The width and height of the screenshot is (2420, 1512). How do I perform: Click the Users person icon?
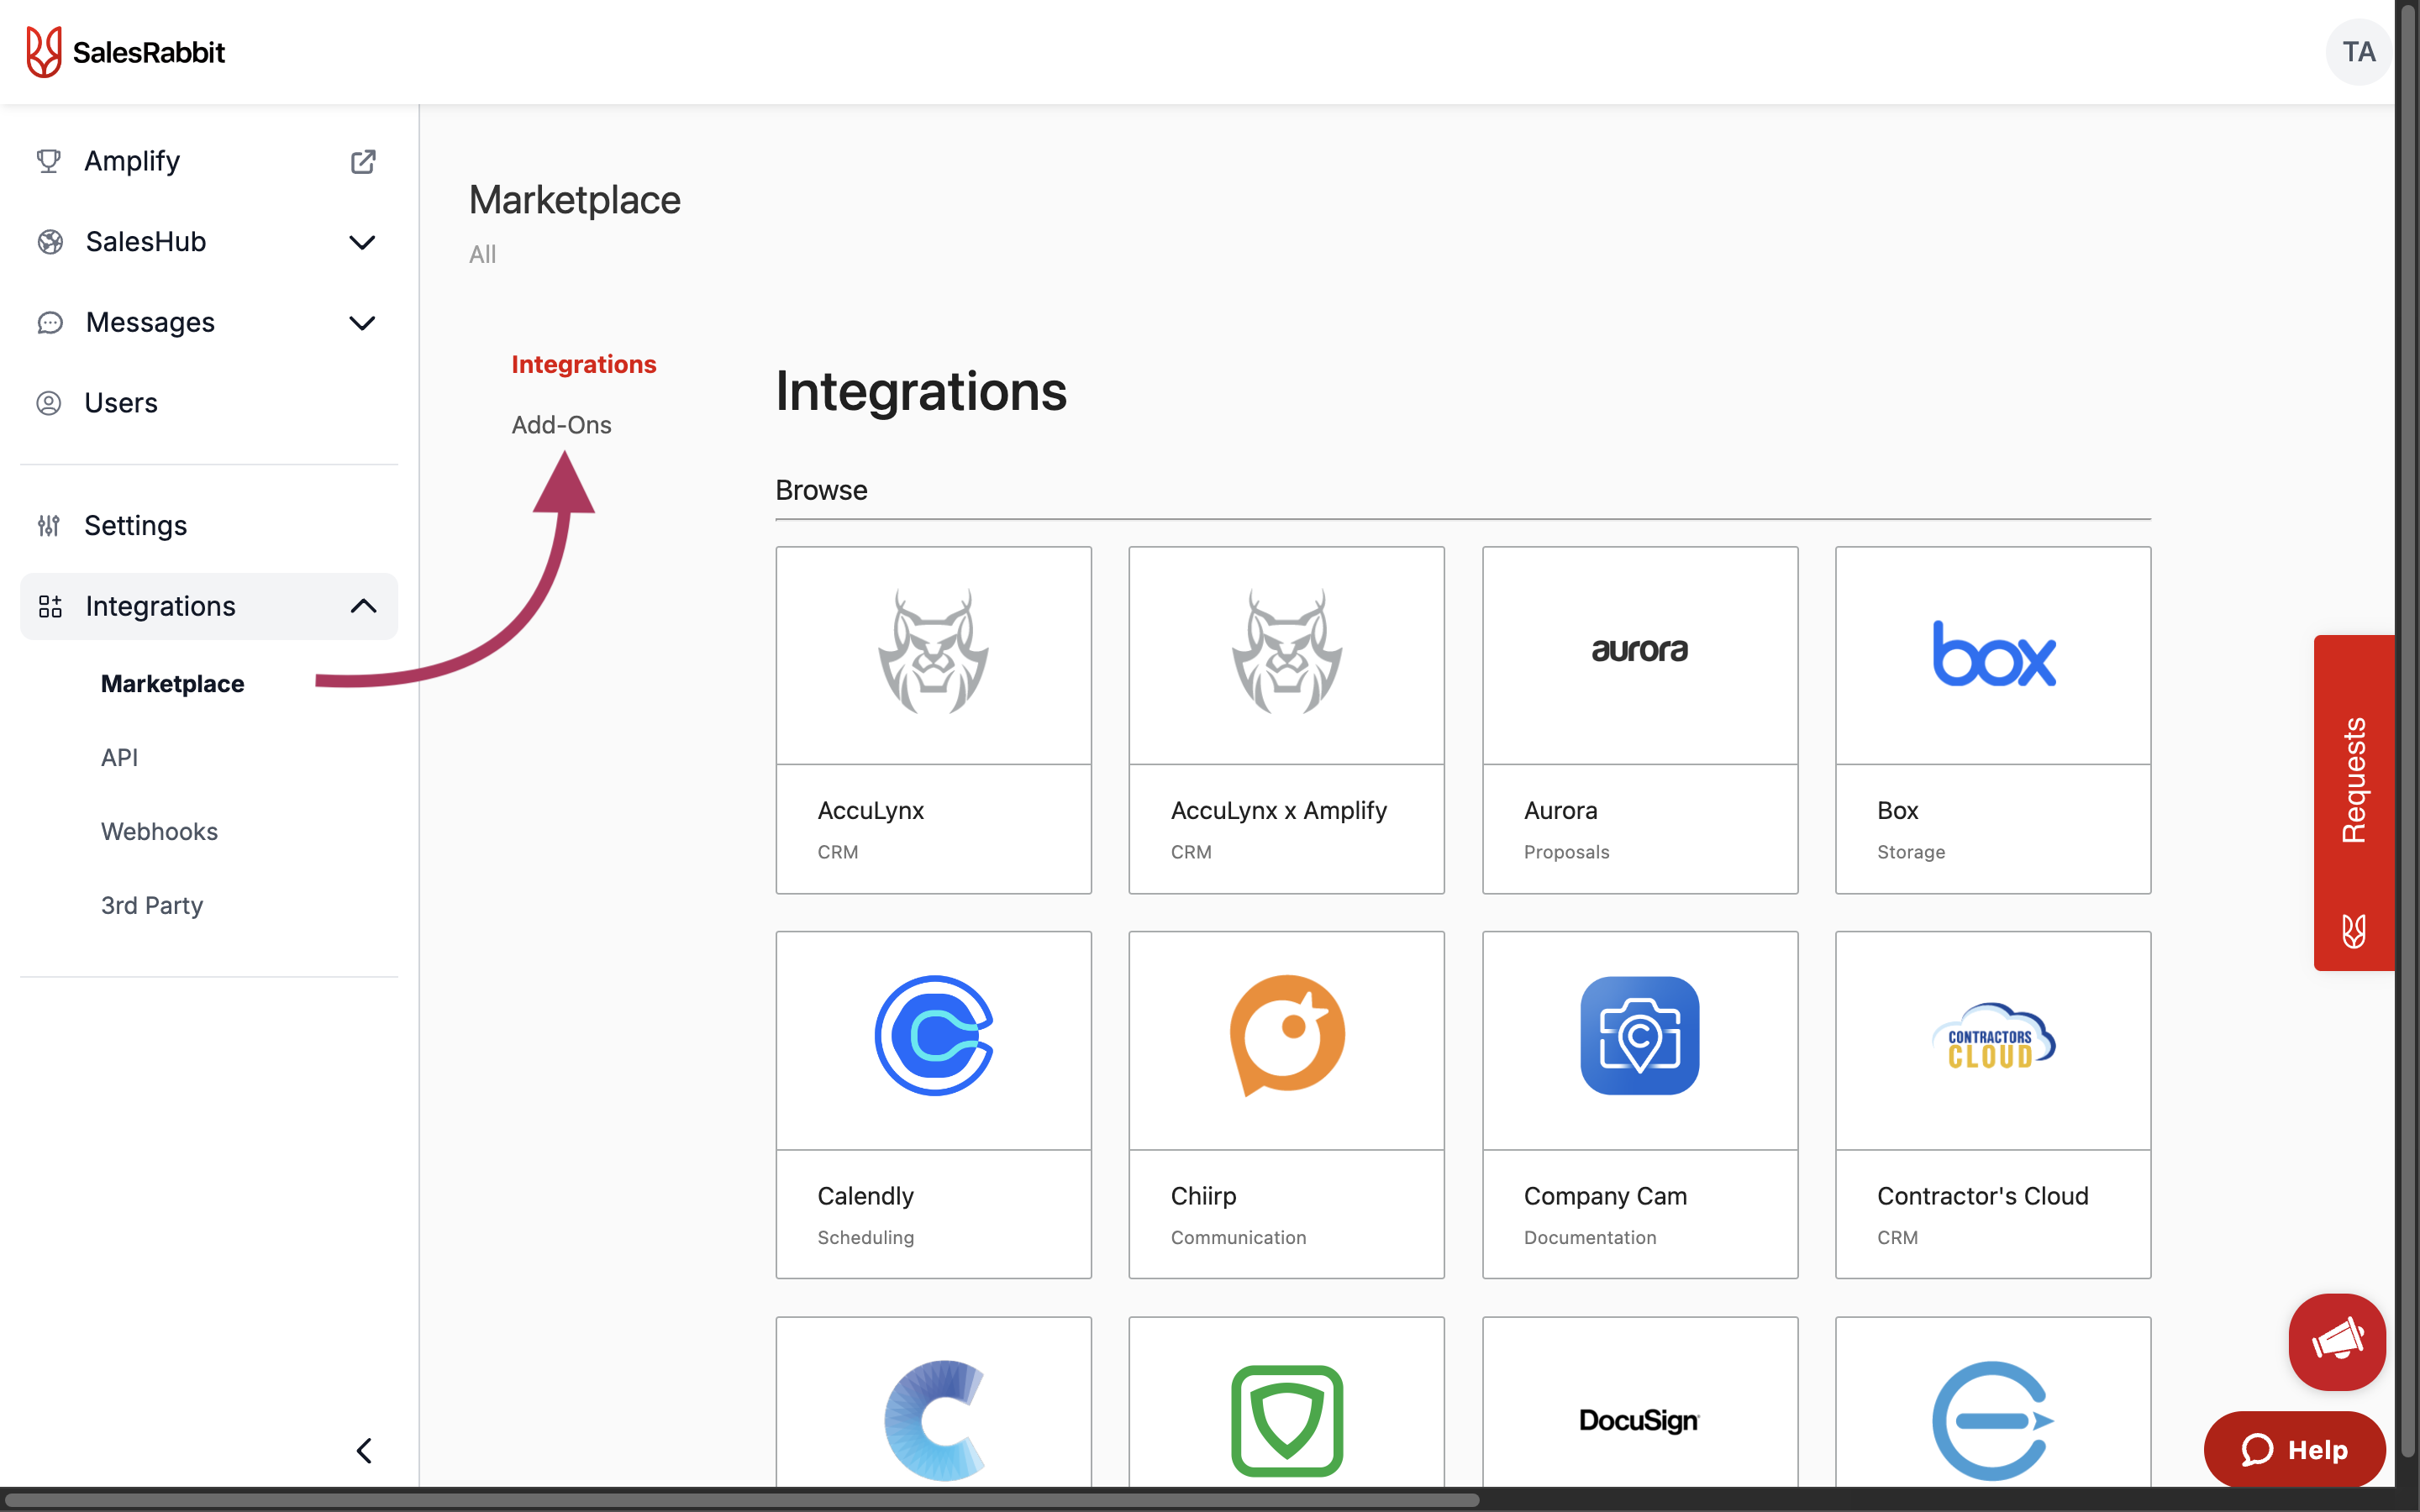[x=49, y=403]
